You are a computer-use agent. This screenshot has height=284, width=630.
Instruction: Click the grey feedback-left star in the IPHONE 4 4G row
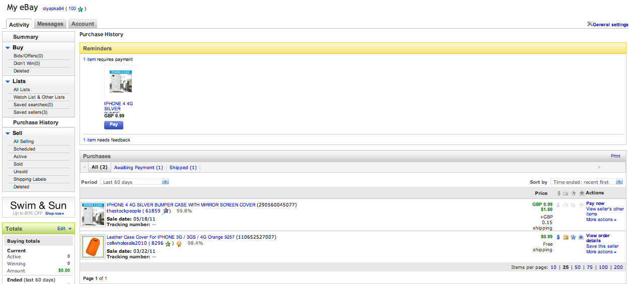pyautogui.click(x=573, y=205)
